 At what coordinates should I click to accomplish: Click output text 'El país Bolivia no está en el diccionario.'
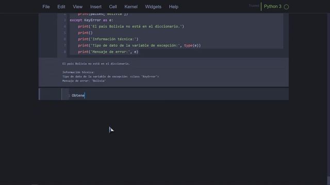click(x=96, y=64)
